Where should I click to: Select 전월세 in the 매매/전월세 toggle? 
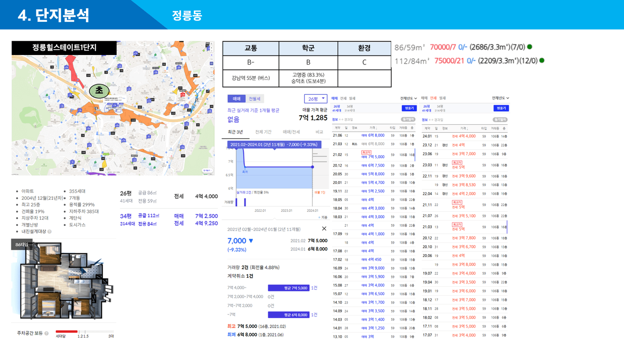(255, 99)
